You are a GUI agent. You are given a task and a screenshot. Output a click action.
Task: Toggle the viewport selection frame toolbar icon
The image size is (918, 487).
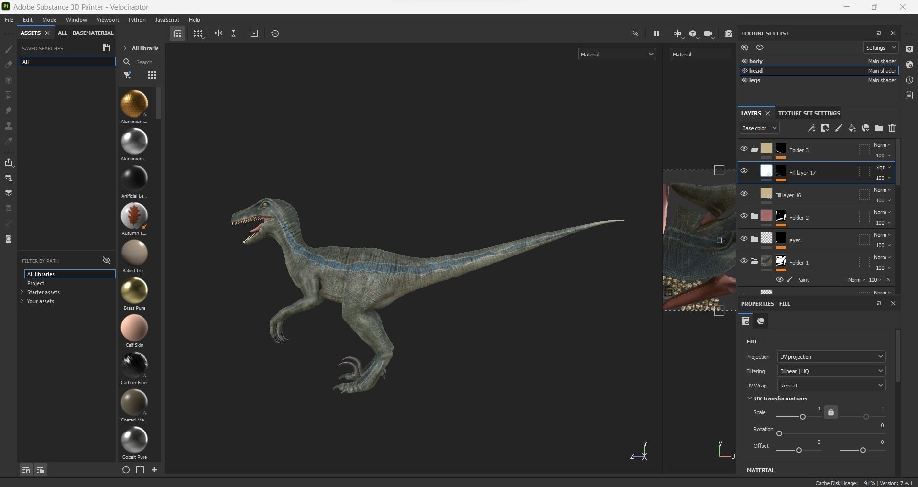tap(177, 33)
